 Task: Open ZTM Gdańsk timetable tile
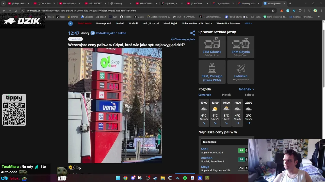[x=212, y=47]
